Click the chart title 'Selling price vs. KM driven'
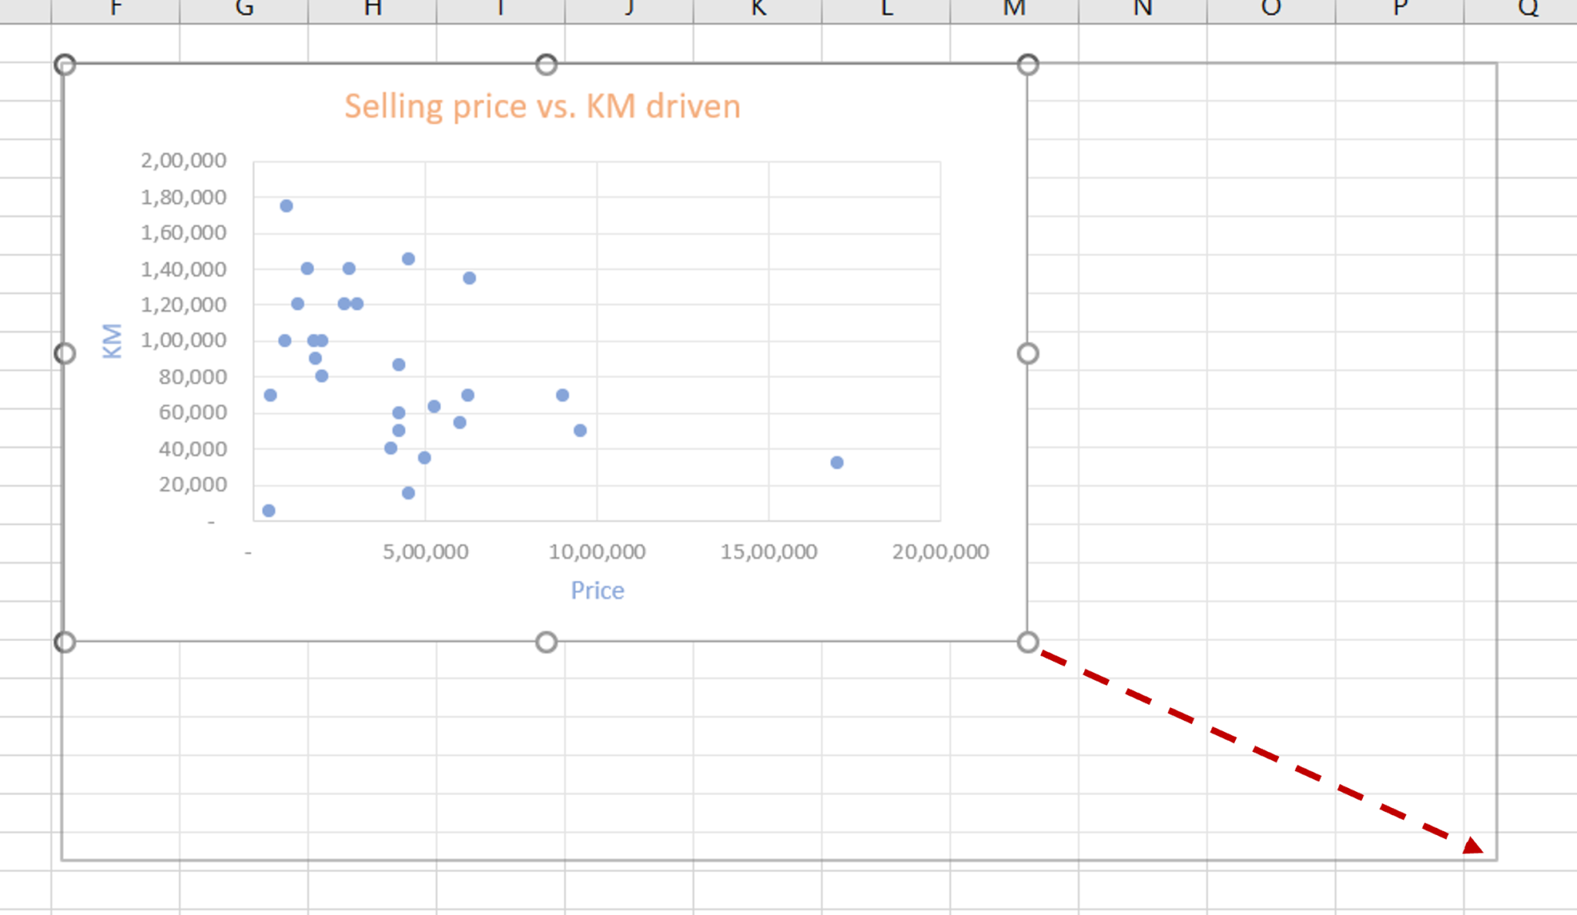The height and width of the screenshot is (915, 1577). 542,106
